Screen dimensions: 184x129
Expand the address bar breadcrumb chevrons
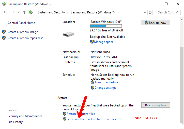point(35,12)
